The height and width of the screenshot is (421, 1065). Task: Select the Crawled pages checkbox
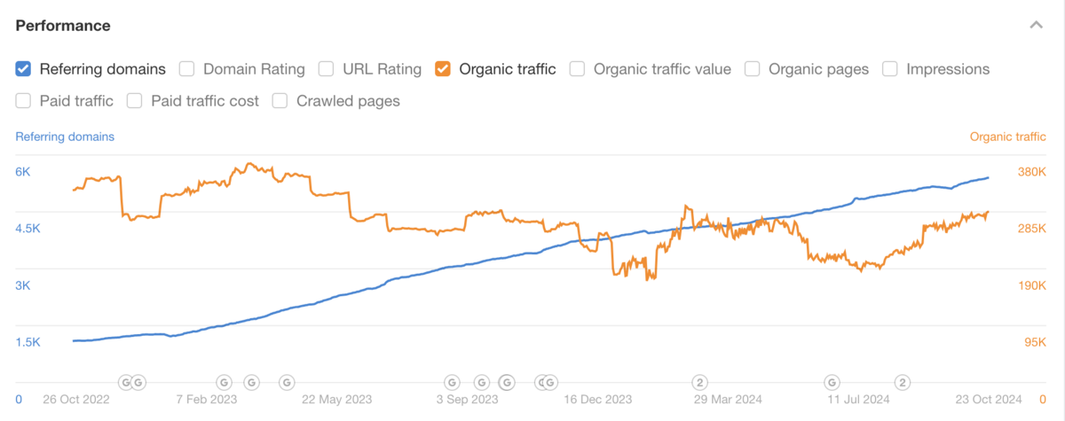point(280,100)
